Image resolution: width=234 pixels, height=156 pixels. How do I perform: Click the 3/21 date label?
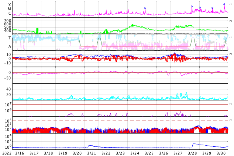92,153
